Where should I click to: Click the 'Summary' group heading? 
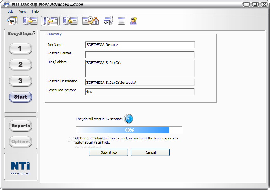point(54,34)
